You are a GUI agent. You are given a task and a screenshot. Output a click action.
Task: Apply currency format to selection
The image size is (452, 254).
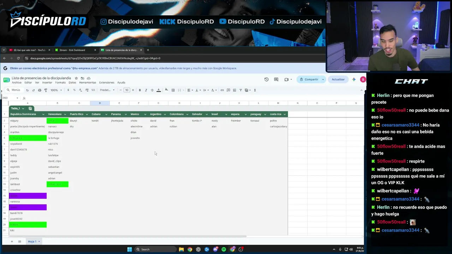[68, 90]
